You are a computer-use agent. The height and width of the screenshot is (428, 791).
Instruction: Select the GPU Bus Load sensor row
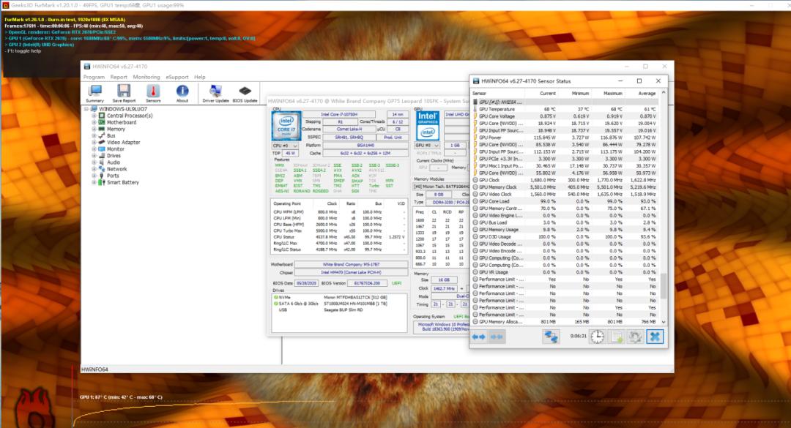[565, 222]
